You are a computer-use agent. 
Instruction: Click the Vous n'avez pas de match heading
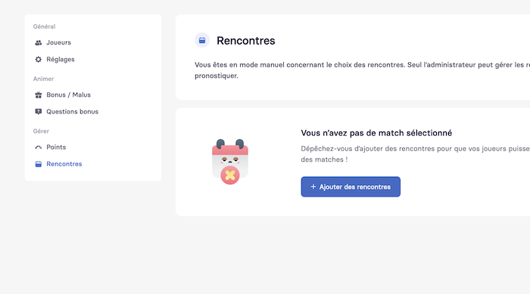coord(376,133)
